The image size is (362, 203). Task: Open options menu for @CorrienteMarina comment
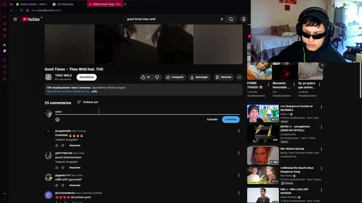[239, 193]
